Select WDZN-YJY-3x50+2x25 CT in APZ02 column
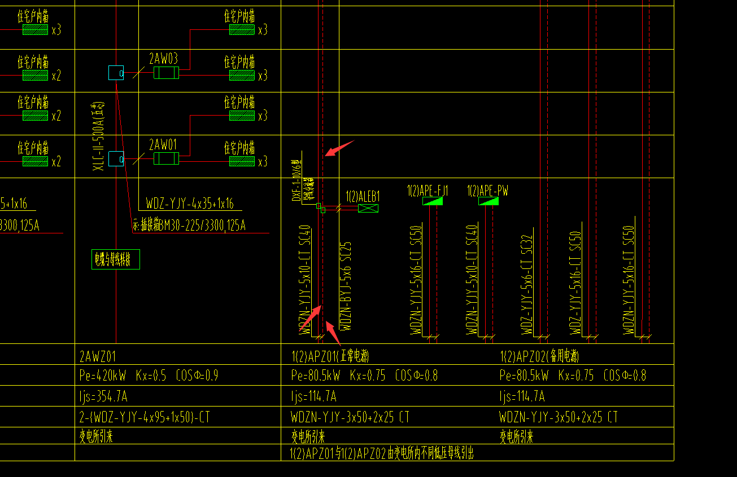Screen dimensions: 737x477 (x=559, y=417)
